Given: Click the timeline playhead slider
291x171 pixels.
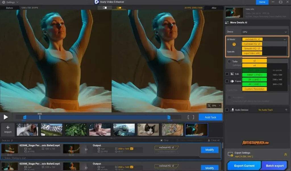Looking at the screenshot, I should [40, 117].
